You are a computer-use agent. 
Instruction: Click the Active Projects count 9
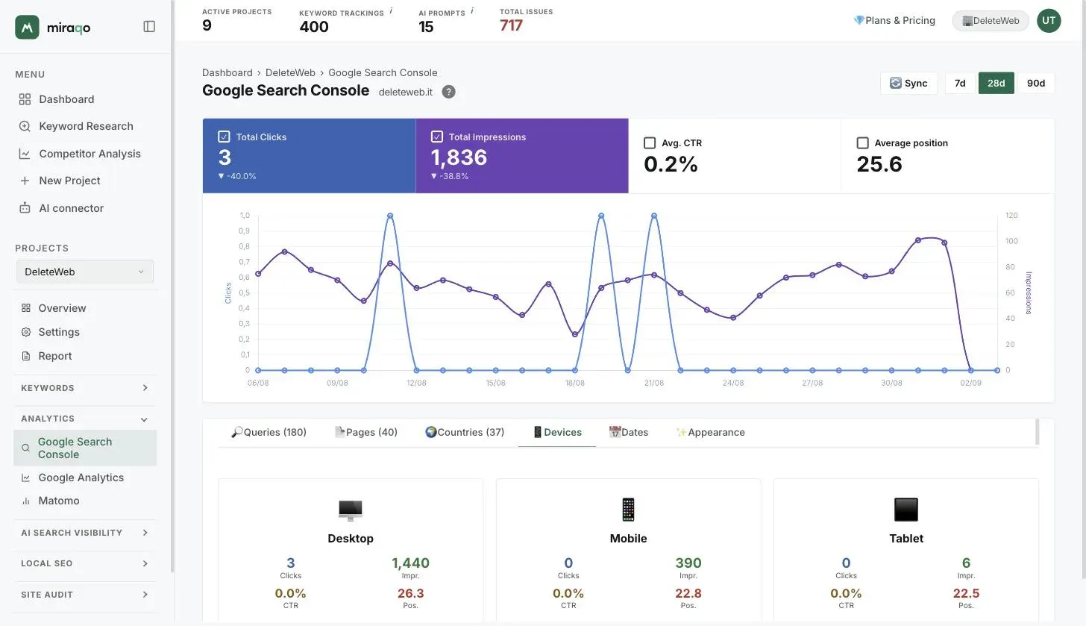[x=207, y=25]
